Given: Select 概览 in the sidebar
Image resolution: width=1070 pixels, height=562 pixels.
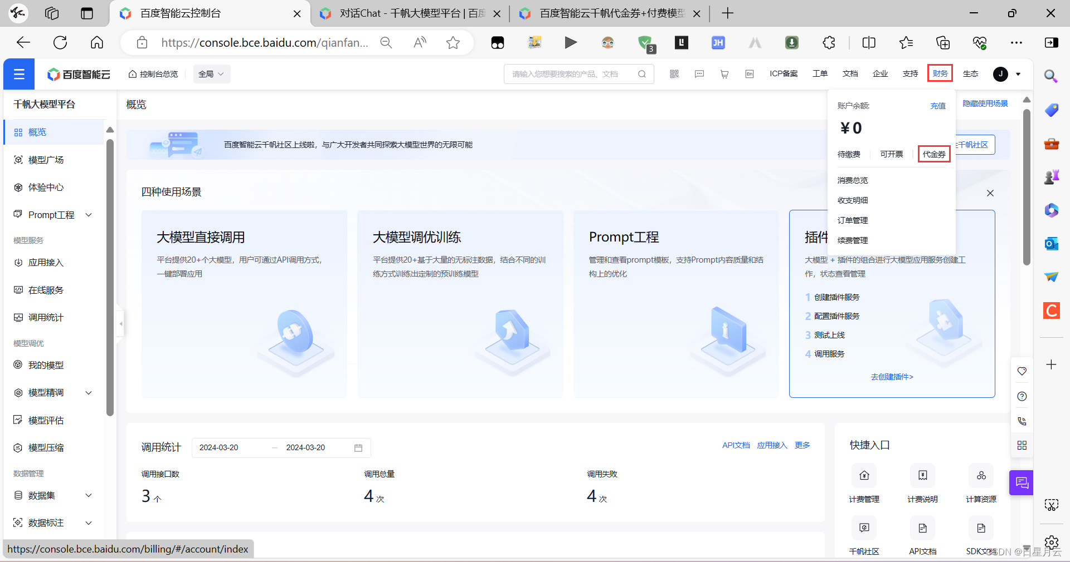Looking at the screenshot, I should [54, 132].
